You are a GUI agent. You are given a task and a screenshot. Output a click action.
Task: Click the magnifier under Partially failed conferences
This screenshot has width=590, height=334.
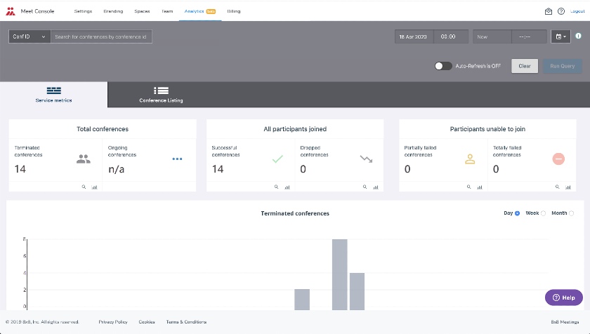click(469, 187)
